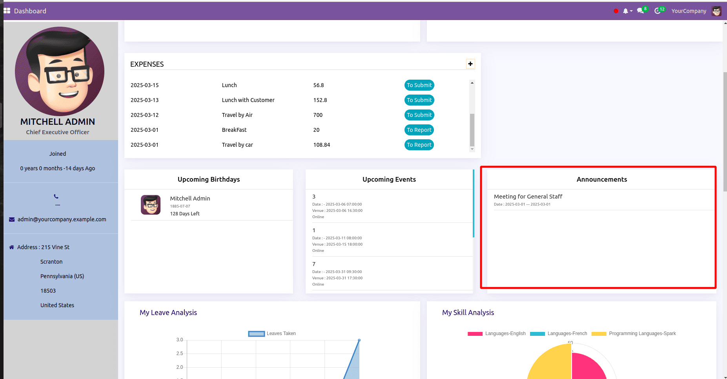Click the plus icon in Expenses

point(470,64)
